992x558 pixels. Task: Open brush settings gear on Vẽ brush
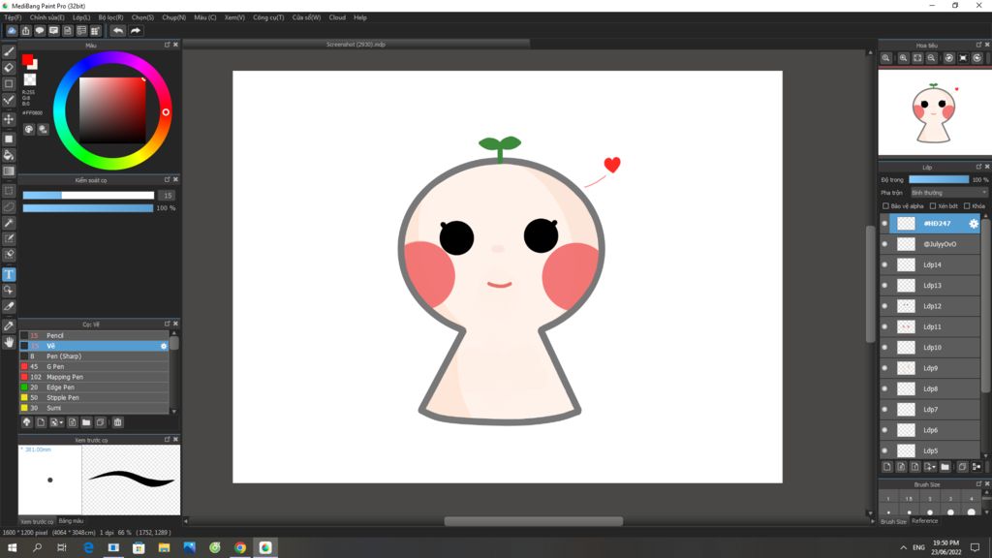click(163, 346)
